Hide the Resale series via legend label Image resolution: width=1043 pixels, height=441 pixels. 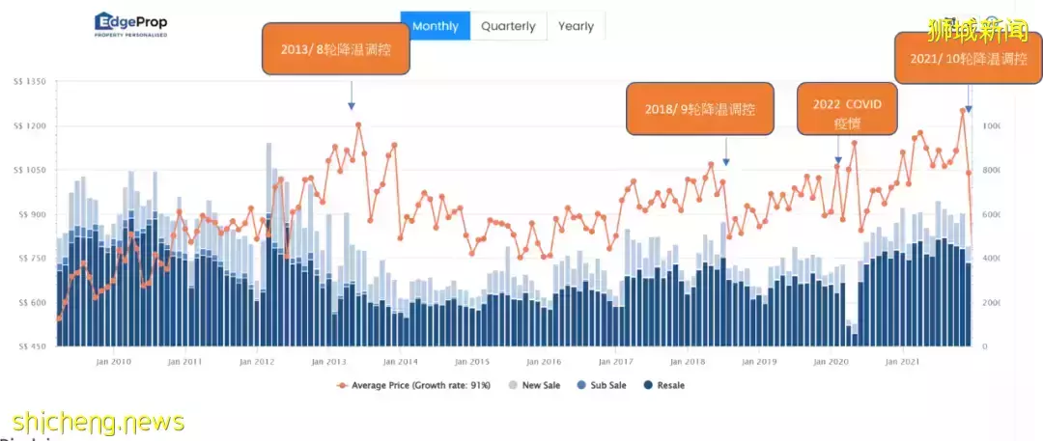pos(670,385)
